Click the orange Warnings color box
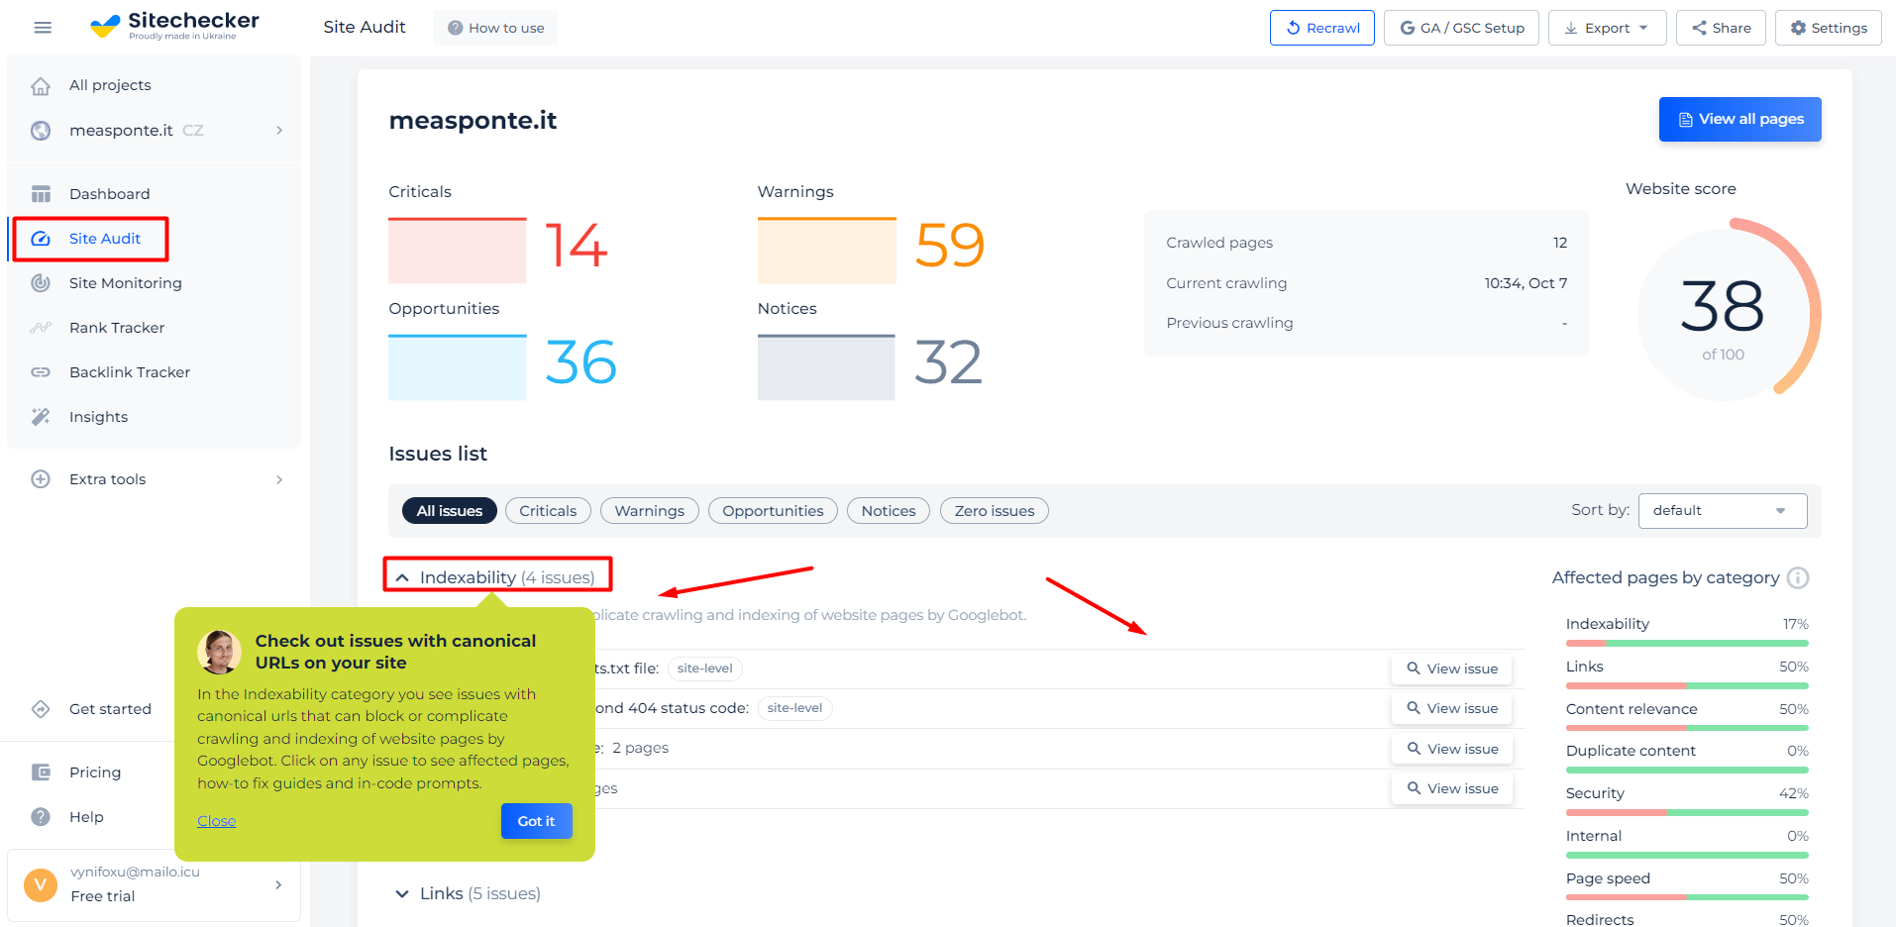 click(827, 251)
